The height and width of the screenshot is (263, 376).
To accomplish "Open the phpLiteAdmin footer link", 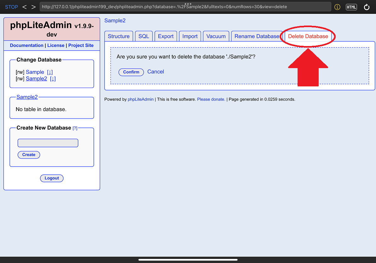I will [x=140, y=99].
